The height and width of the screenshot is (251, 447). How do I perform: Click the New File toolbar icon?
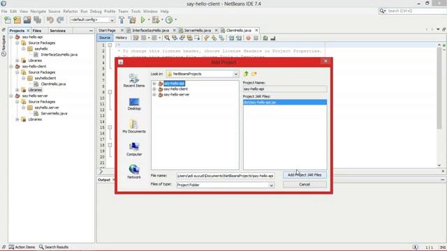[x=8, y=20]
